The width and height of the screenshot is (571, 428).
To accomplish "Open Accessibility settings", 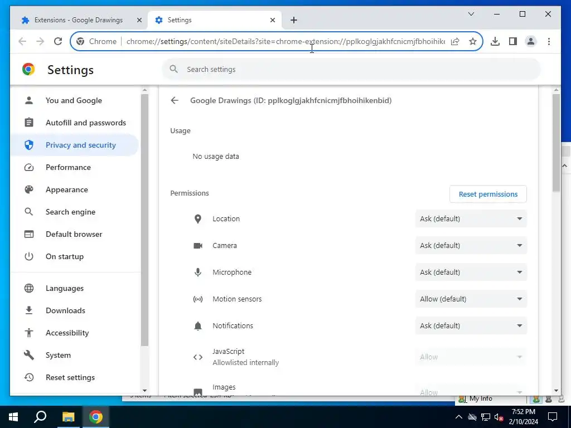I will point(75,333).
